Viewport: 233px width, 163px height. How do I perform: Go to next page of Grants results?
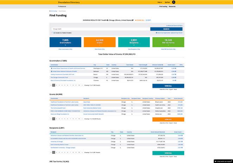tap(82, 119)
